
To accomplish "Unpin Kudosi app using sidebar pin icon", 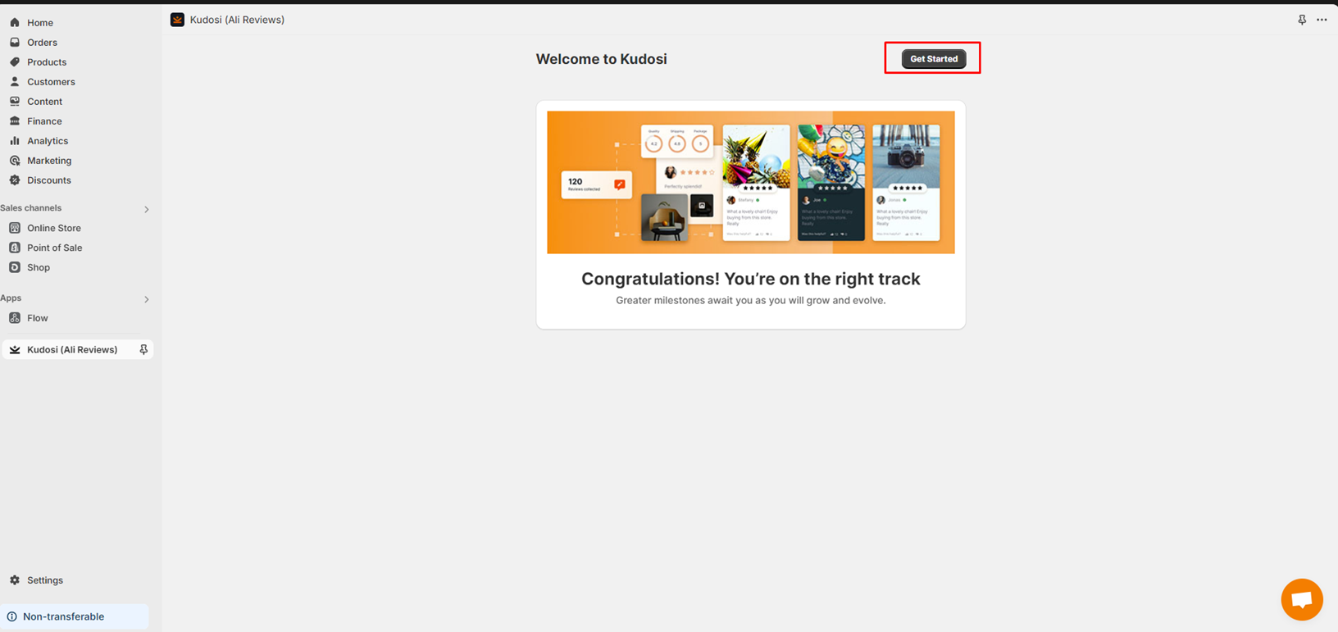I will [x=143, y=349].
